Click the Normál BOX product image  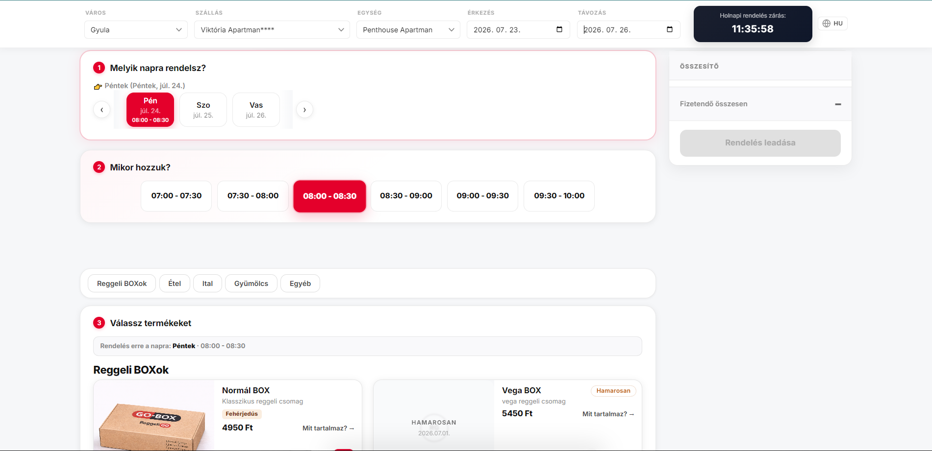(x=154, y=415)
